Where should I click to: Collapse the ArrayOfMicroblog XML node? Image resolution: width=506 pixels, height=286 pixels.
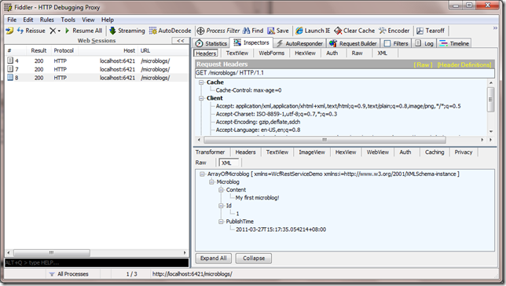203,174
